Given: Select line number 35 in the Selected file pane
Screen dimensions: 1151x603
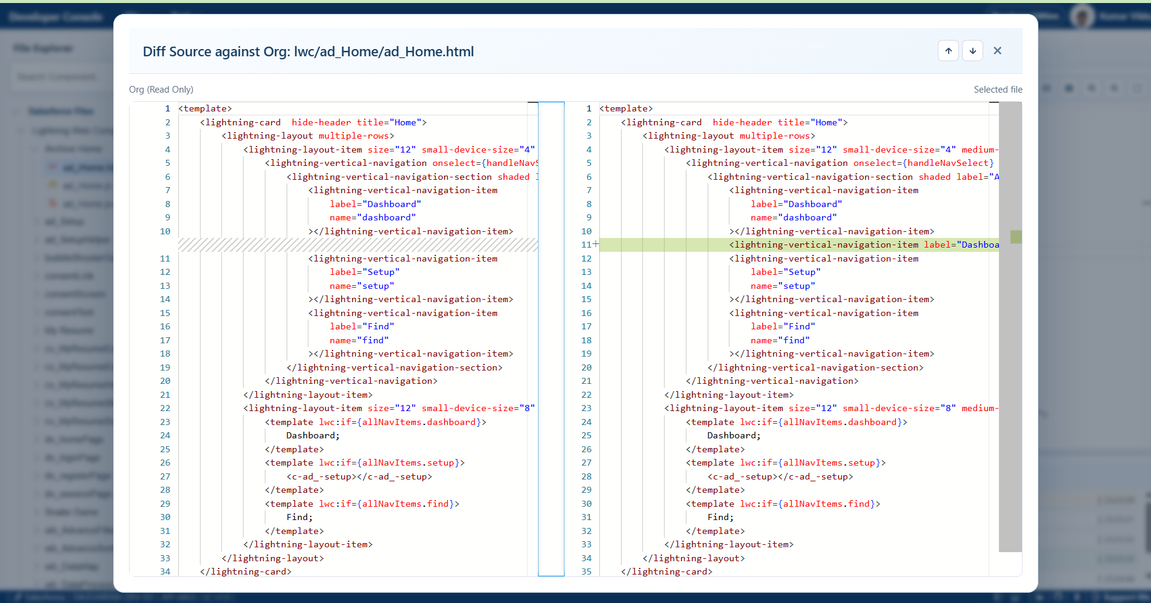Looking at the screenshot, I should 586,572.
